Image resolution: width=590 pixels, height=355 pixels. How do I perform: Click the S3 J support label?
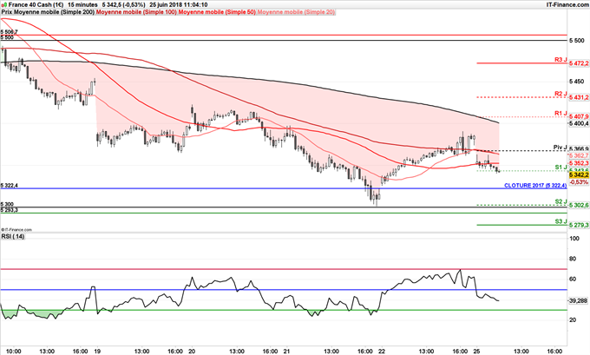pos(560,221)
